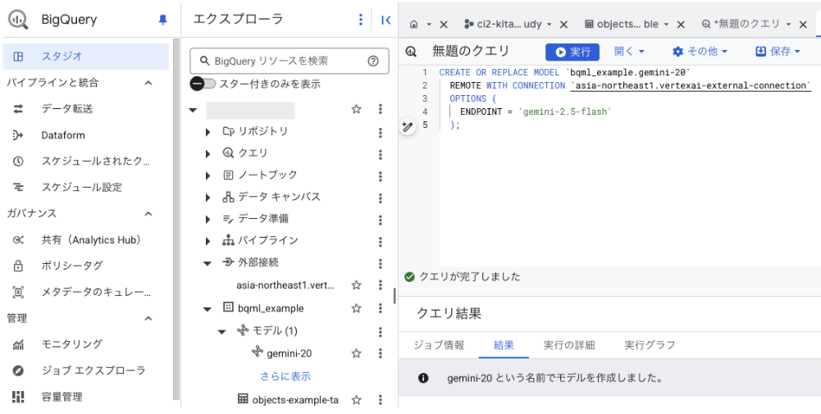Image resolution: width=821 pixels, height=414 pixels.
Task: Open more actions for データ キャンバス
Action: click(381, 198)
